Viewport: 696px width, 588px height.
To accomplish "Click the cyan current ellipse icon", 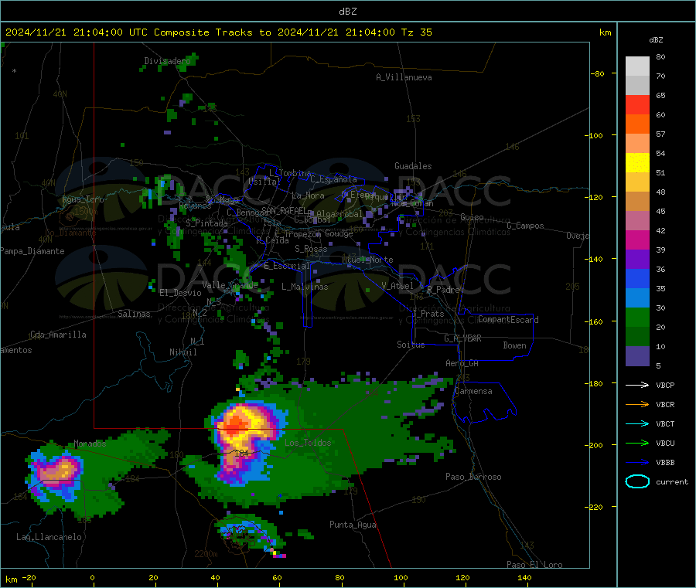I will click(637, 481).
